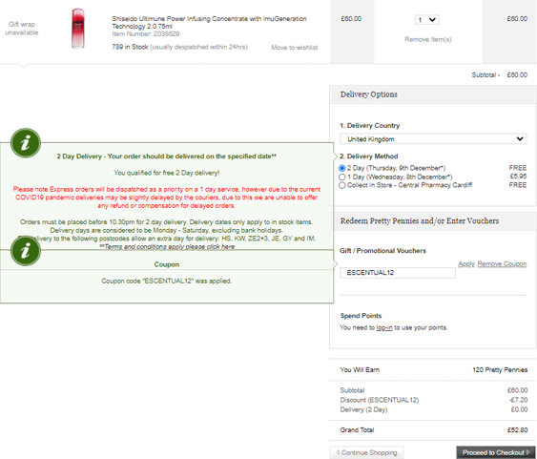Image resolution: width=537 pixels, height=459 pixels.
Task: Click the voucher code input field
Action: 398,273
